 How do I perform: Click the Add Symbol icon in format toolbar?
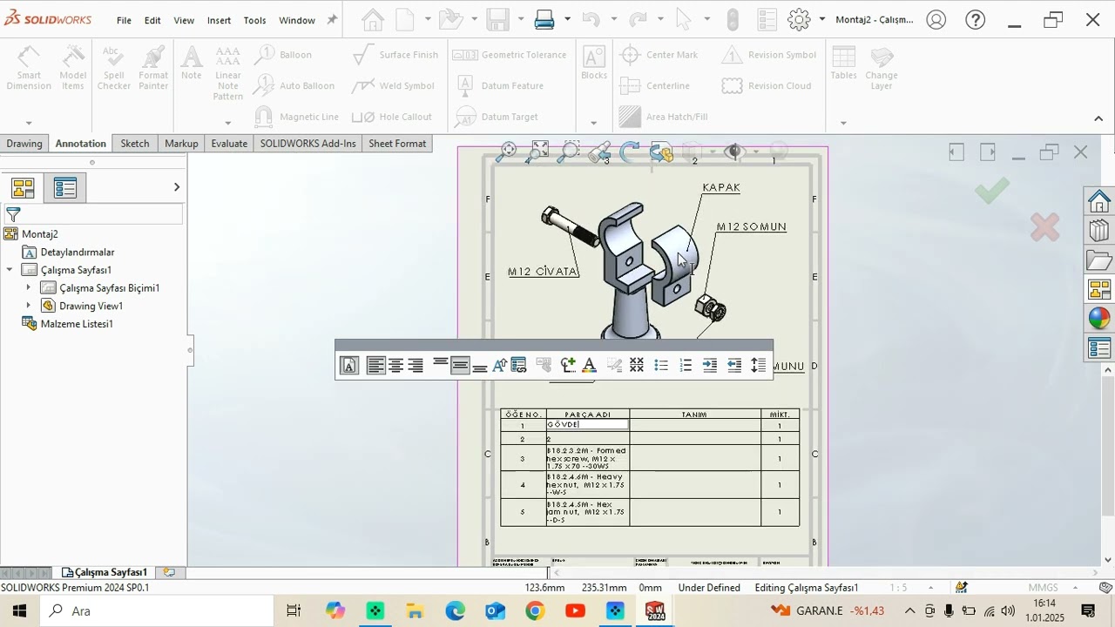[568, 366]
